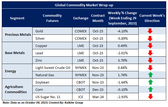The height and width of the screenshot is (107, 168).
Task: Click the red down arrow for Zinc
Action: [x=150, y=61]
